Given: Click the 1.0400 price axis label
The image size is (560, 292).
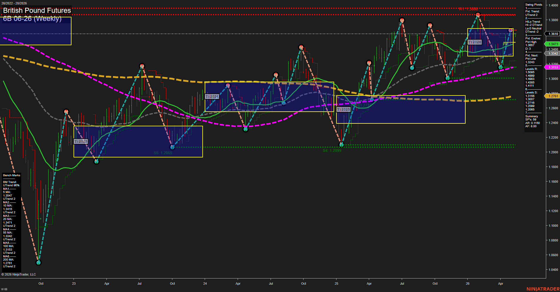Looking at the screenshot, I should (x=553, y=270).
